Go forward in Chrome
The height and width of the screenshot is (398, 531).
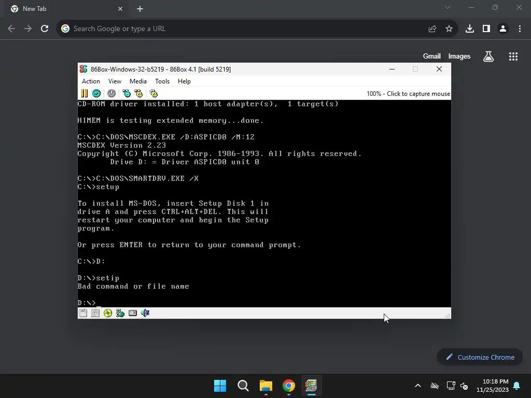coord(28,29)
